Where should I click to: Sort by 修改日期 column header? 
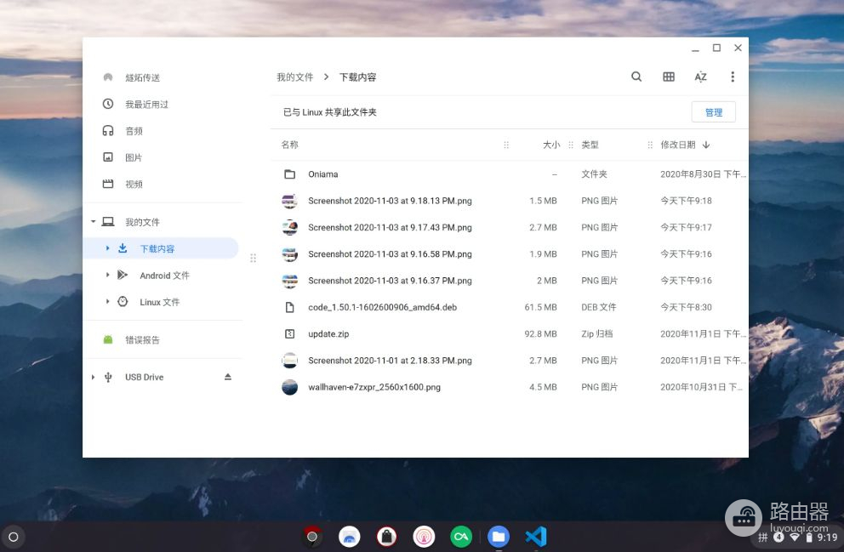coord(678,145)
